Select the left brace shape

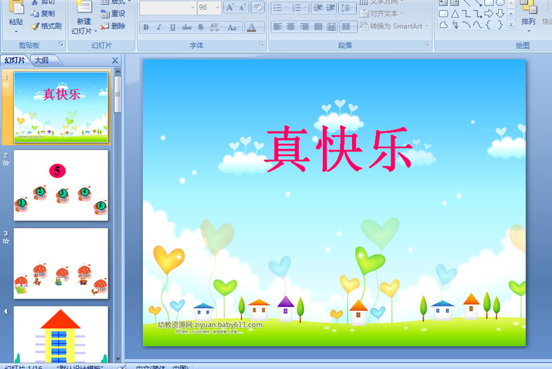click(489, 25)
